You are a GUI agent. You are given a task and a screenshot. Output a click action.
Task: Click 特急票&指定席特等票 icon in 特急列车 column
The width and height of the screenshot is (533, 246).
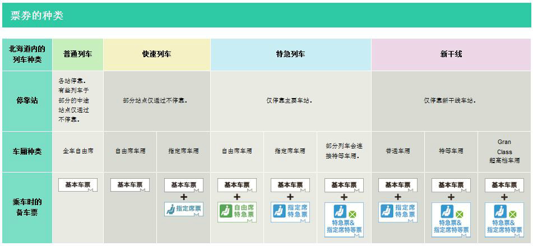(344, 219)
